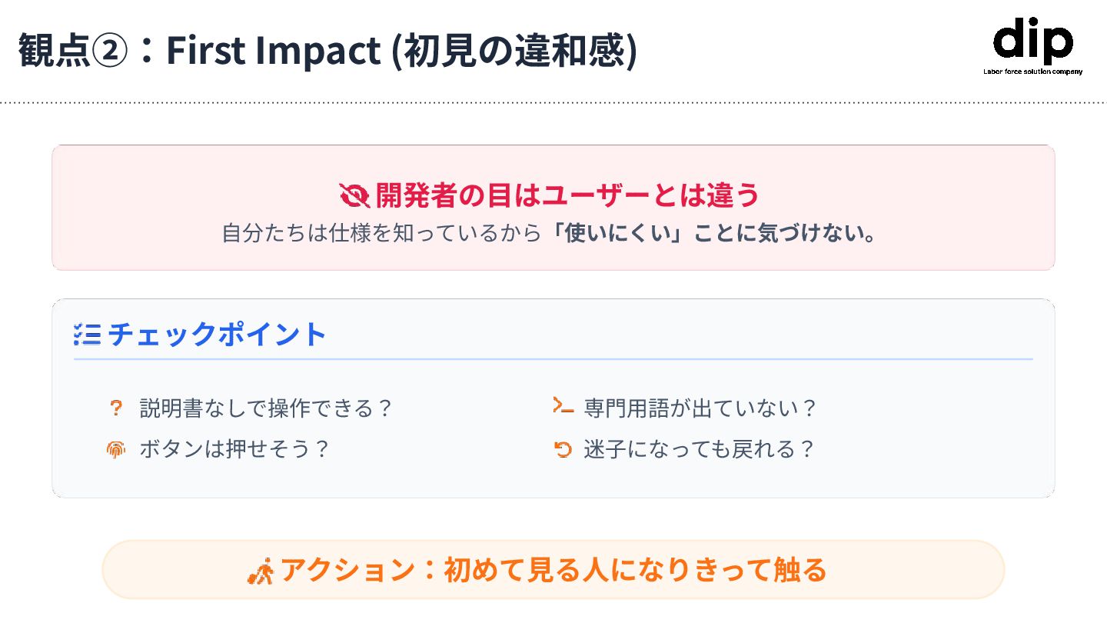Image resolution: width=1107 pixels, height=623 pixels.
Task: Click the Labor force solution company tagline
Action: [x=1032, y=72]
